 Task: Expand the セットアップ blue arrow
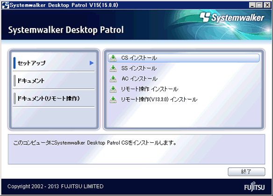point(92,63)
